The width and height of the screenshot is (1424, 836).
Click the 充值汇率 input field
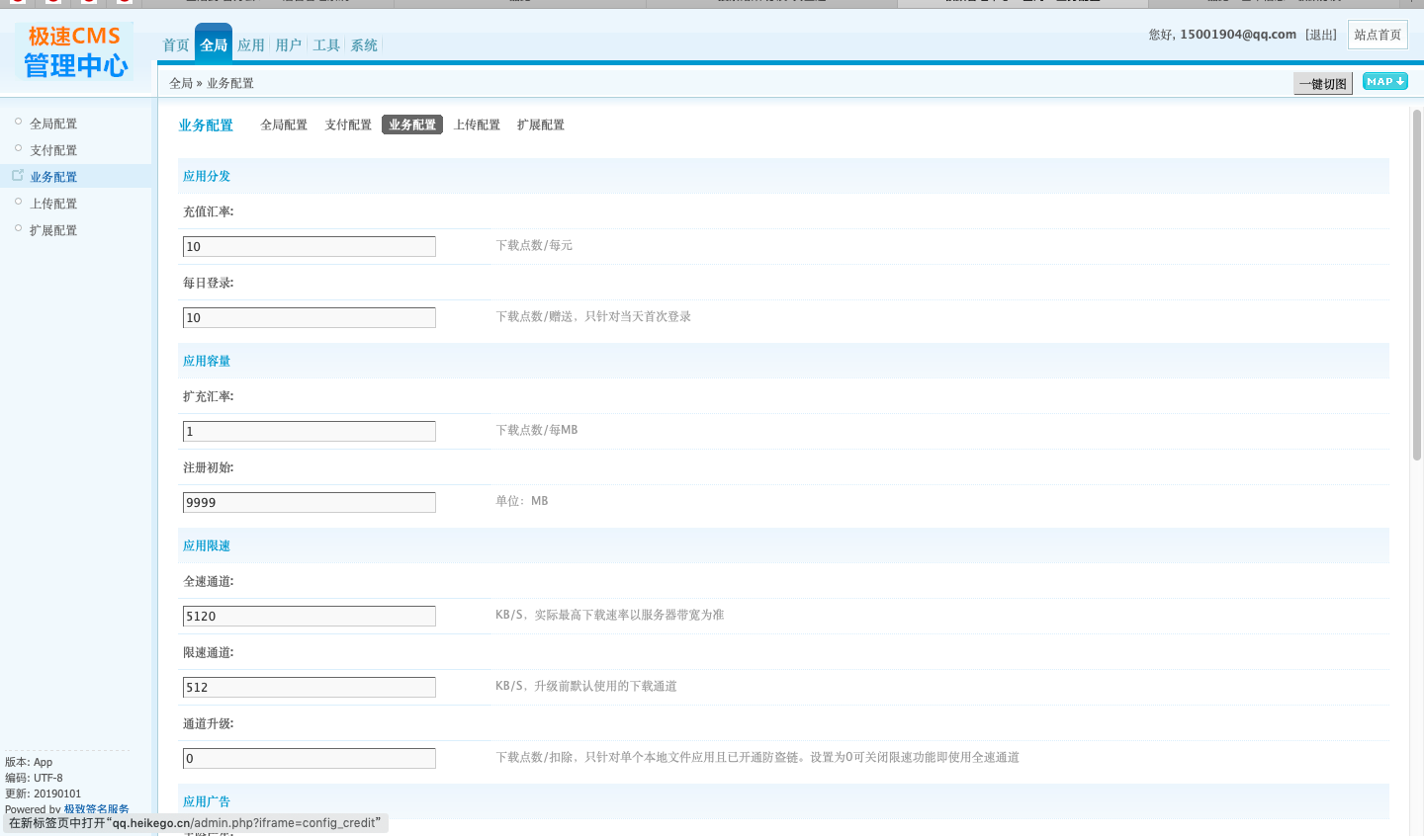(x=309, y=247)
